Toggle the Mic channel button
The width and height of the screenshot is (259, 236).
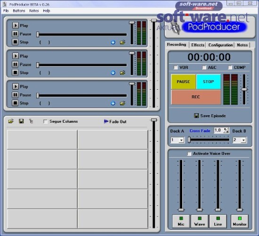click(x=181, y=221)
